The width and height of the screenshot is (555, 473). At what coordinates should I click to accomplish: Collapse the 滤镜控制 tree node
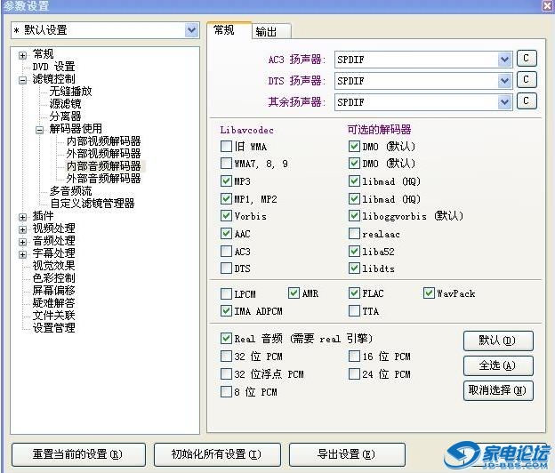point(22,80)
